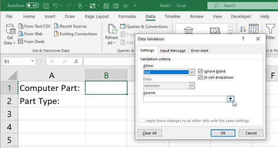The image size is (278, 148).
Task: Click the Select All corner triangle
Action: [x=12, y=75]
